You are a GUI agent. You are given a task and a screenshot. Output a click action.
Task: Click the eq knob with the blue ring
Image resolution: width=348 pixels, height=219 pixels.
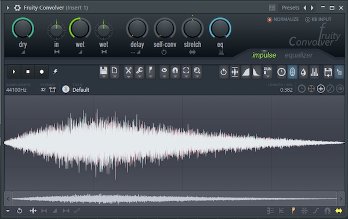click(220, 28)
